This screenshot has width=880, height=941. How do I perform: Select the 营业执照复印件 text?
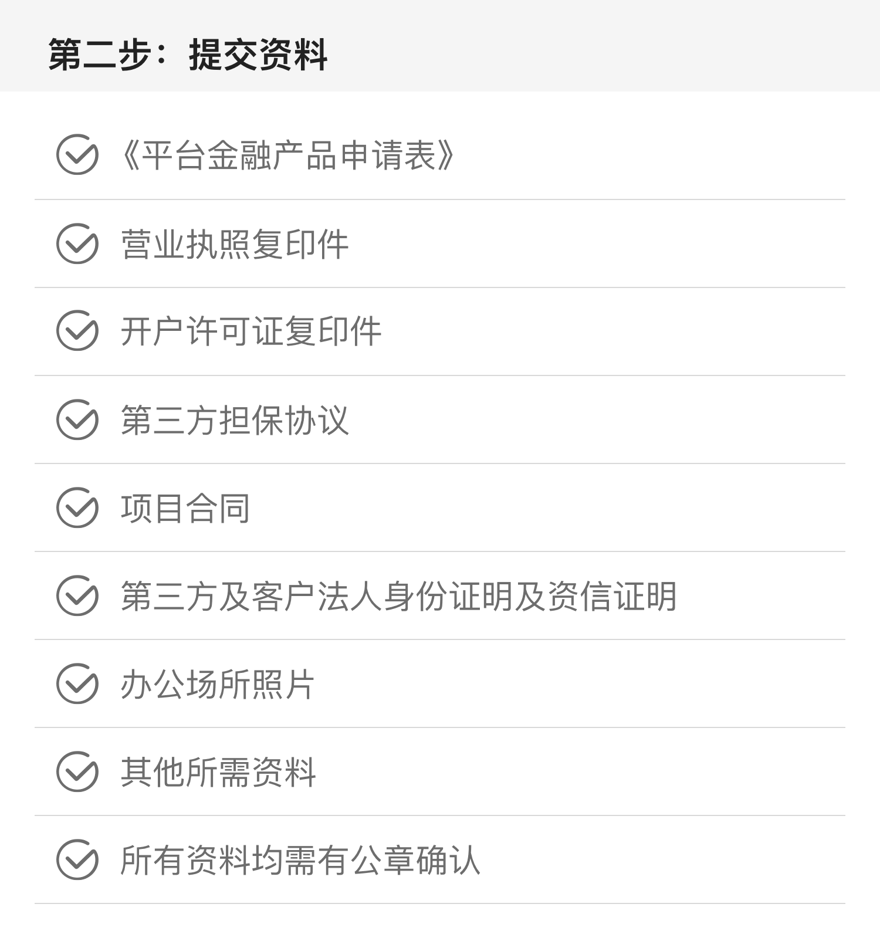pyautogui.click(x=235, y=244)
